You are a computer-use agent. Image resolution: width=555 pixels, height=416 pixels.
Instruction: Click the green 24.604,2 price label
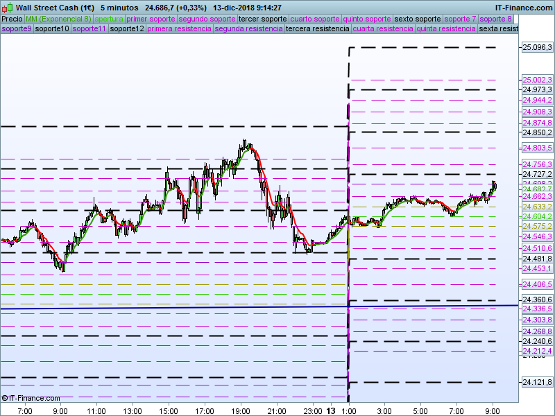pos(537,217)
